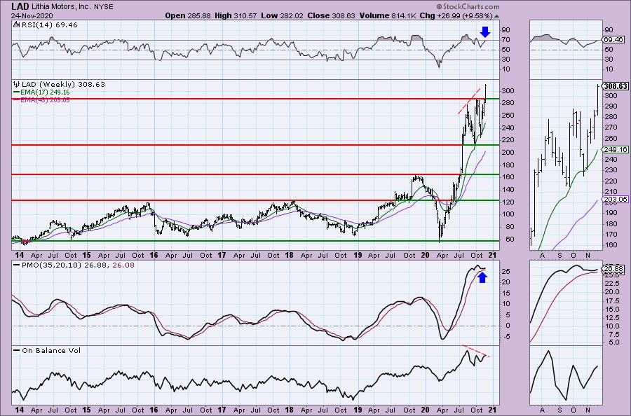Click the black line sample before On Balance Vol
Image resolution: width=631 pixels, height=416 pixels.
(x=17, y=350)
